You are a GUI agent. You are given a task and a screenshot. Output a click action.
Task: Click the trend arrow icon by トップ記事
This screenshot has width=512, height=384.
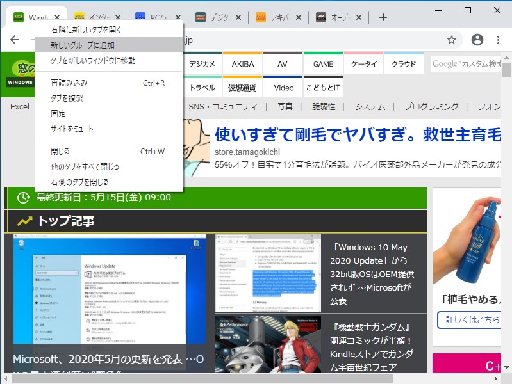pyautogui.click(x=25, y=221)
